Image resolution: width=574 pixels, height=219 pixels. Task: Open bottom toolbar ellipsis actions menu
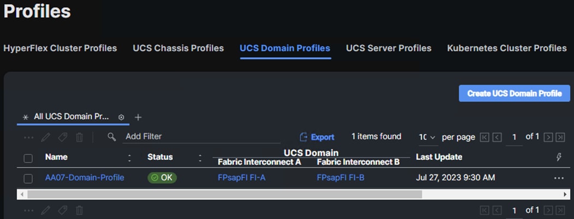[28, 210]
